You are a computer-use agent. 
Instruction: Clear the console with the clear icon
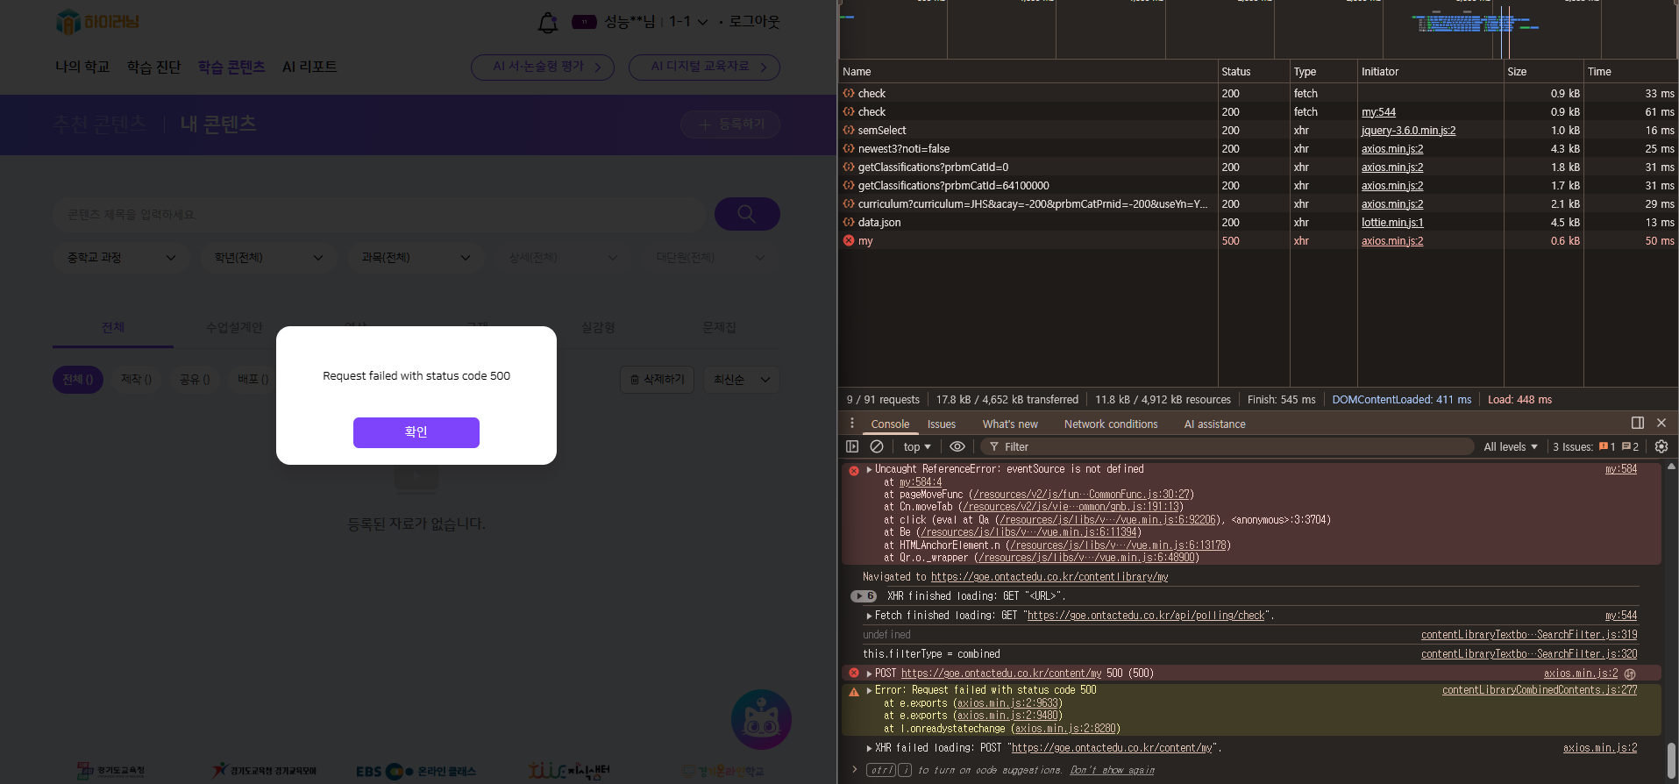point(876,446)
